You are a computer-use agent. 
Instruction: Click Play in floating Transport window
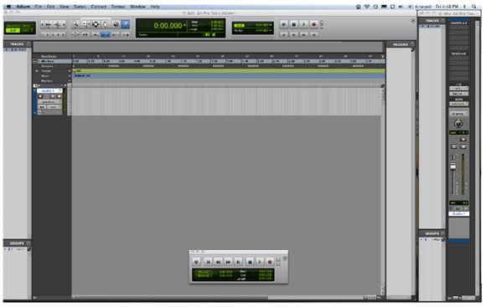(x=260, y=262)
